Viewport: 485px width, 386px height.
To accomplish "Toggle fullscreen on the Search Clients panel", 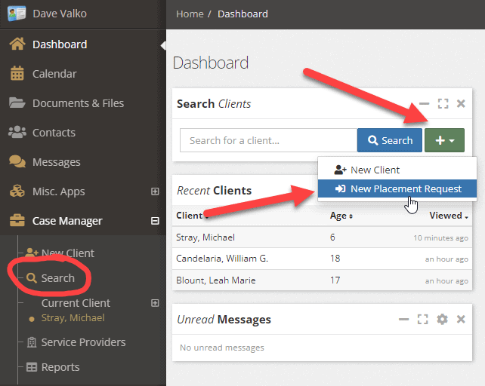I will pos(443,104).
